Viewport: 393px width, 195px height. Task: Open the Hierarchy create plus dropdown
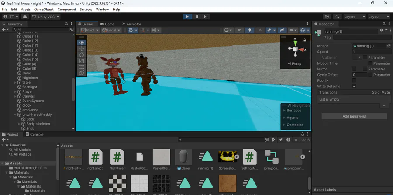[x=5, y=29]
